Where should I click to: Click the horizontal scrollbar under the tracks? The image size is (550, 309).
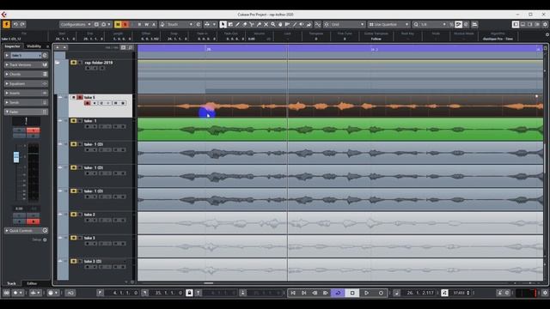tap(208, 282)
